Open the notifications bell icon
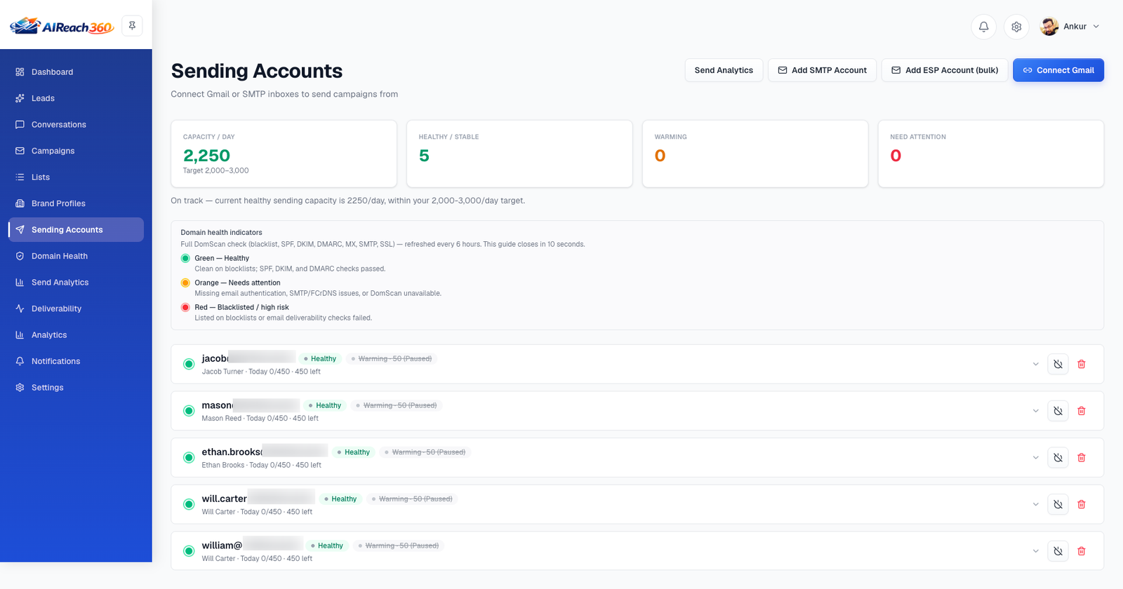 (x=984, y=27)
